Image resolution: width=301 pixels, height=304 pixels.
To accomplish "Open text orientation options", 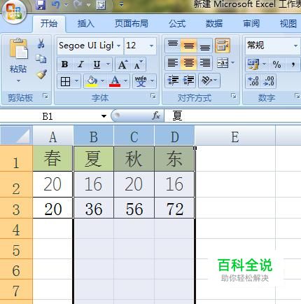I will click(x=209, y=81).
